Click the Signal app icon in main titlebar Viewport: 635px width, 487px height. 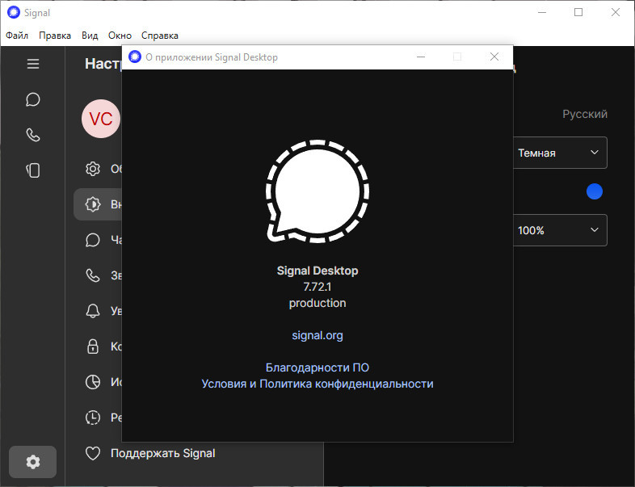tap(14, 13)
